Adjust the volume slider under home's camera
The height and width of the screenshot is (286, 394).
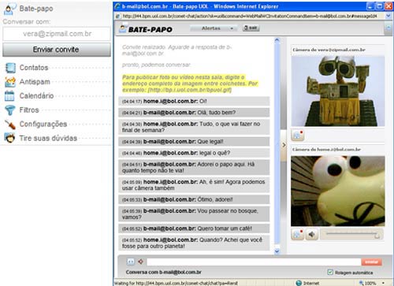point(351,234)
